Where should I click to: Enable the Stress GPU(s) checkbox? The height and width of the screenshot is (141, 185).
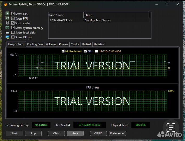tap(13, 37)
